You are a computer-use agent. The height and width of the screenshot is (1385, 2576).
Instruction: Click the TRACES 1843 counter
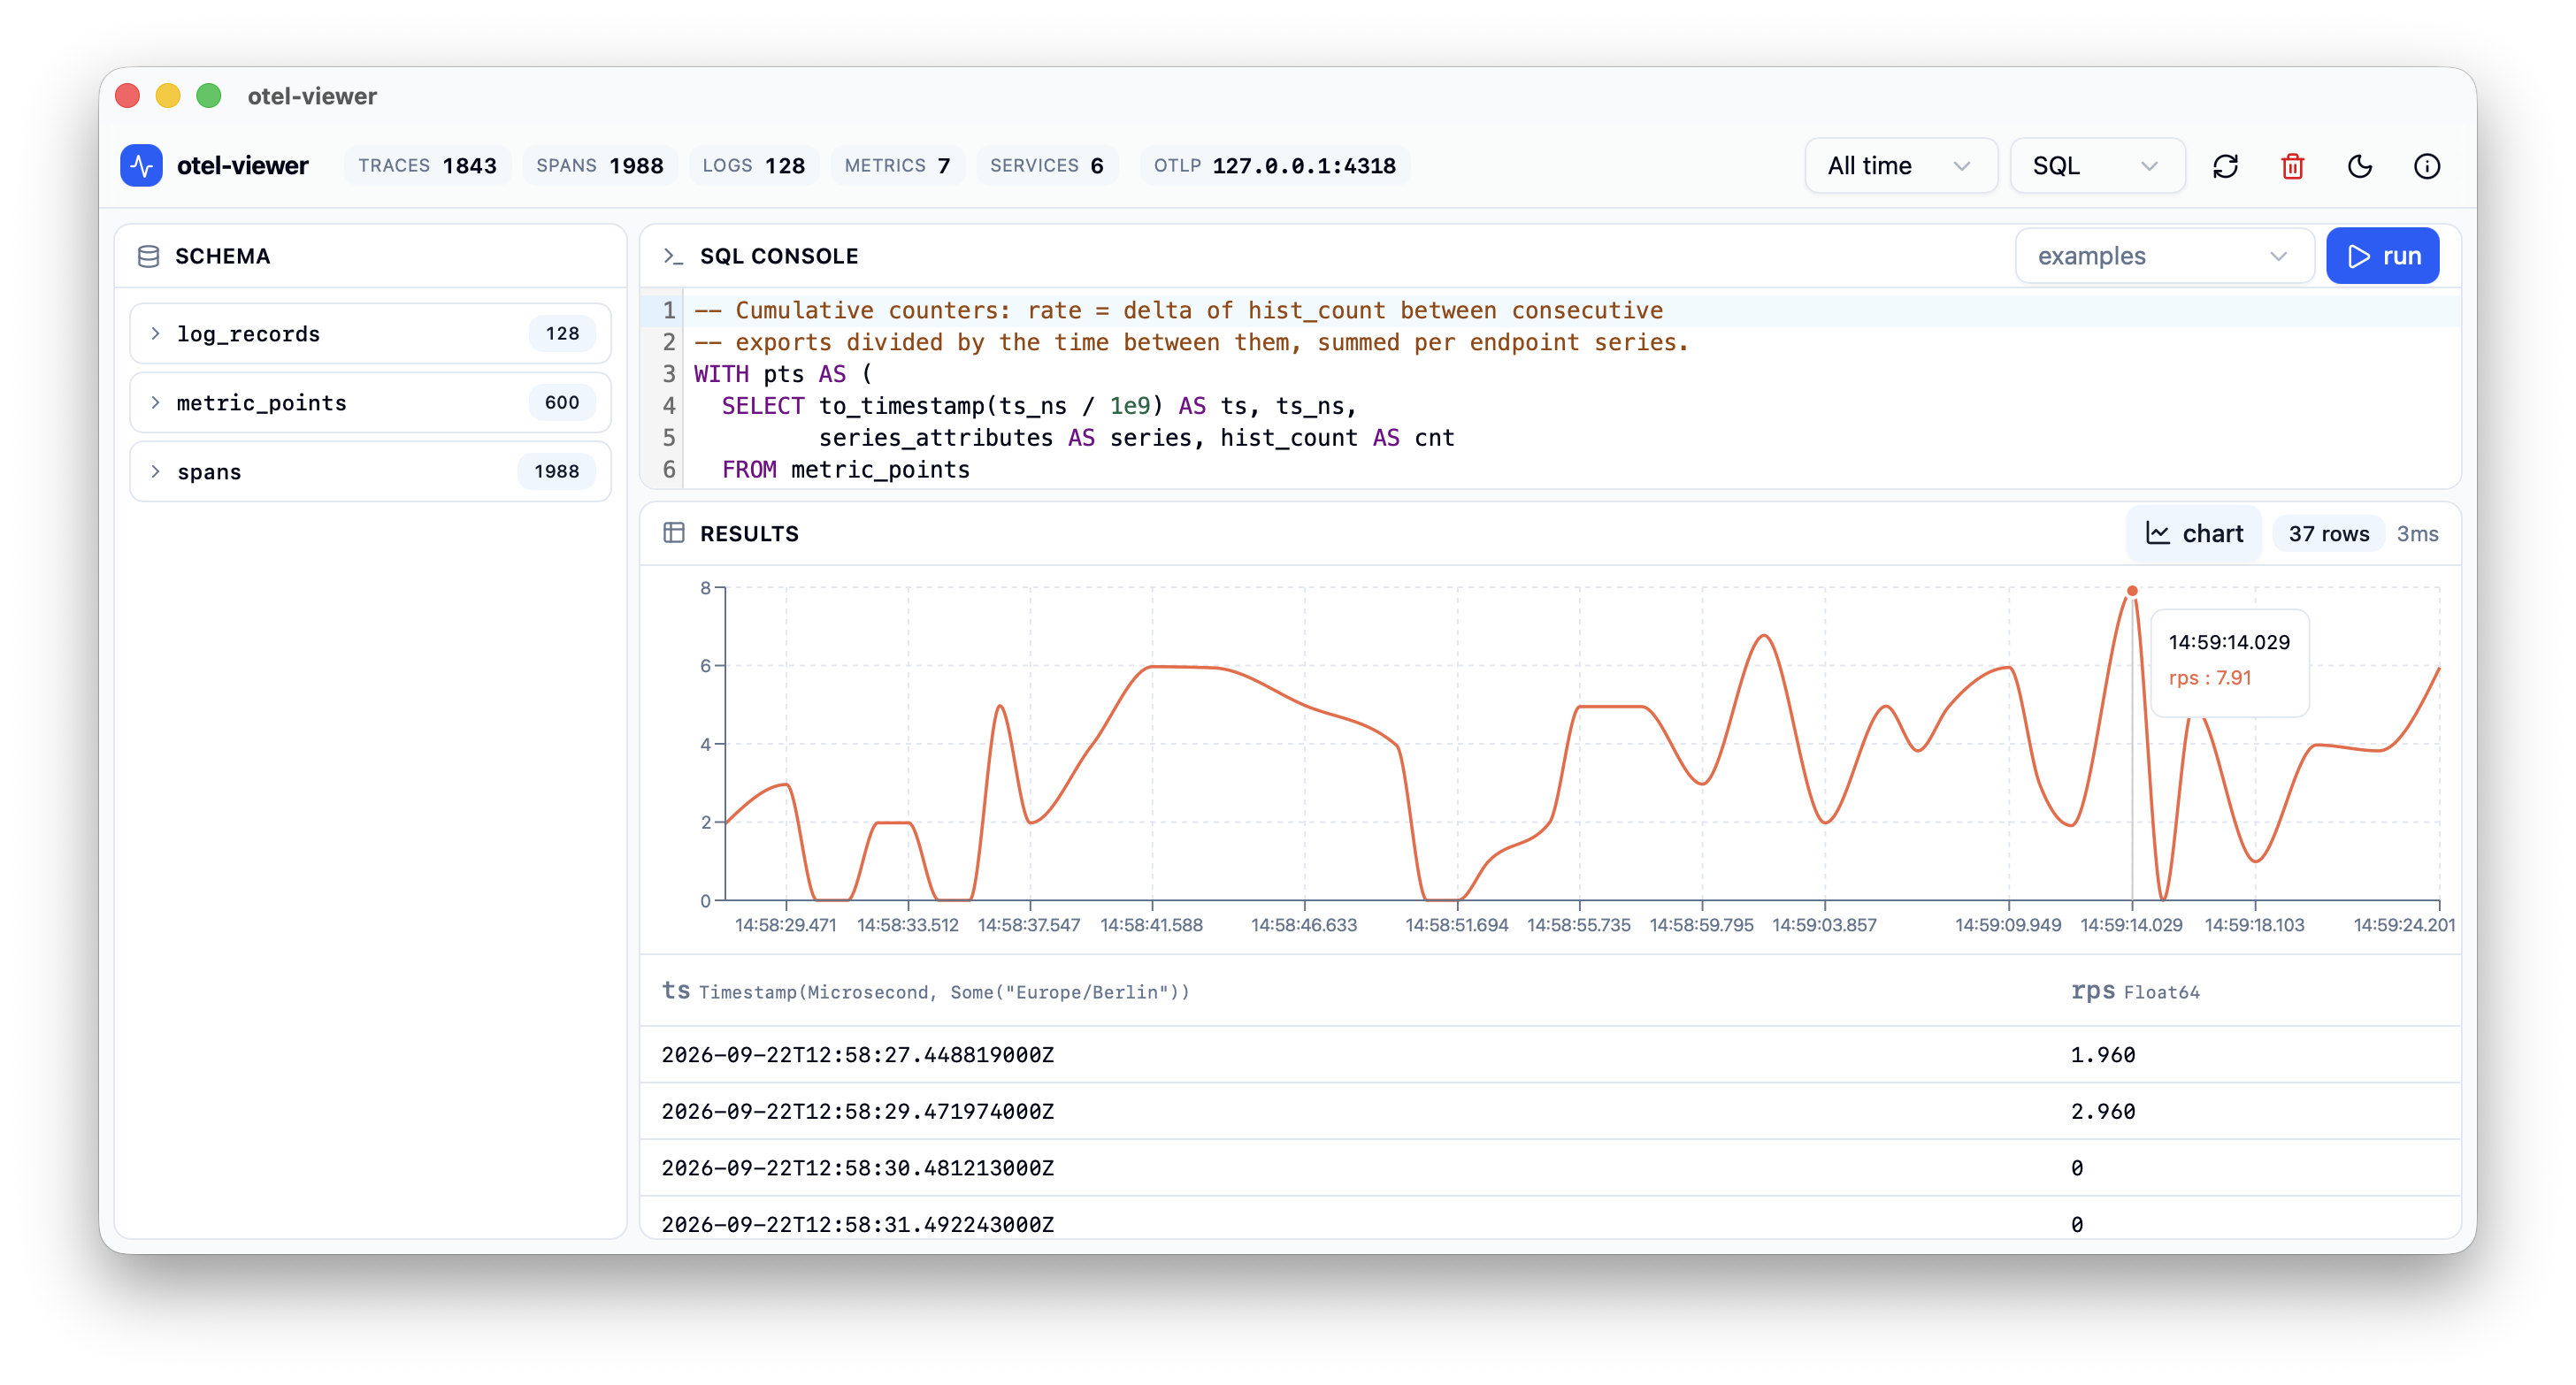(427, 166)
